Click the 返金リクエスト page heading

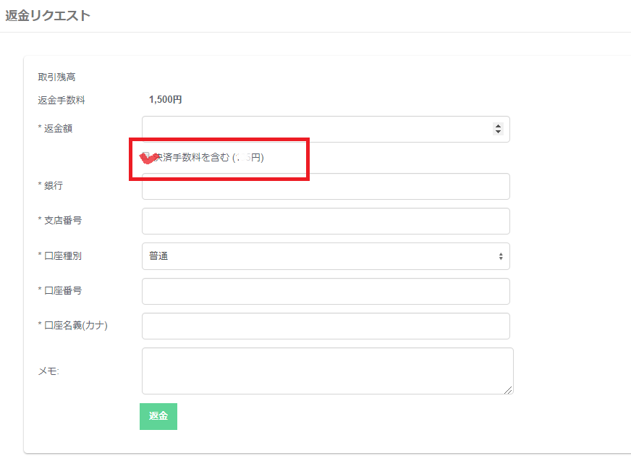[x=48, y=15]
